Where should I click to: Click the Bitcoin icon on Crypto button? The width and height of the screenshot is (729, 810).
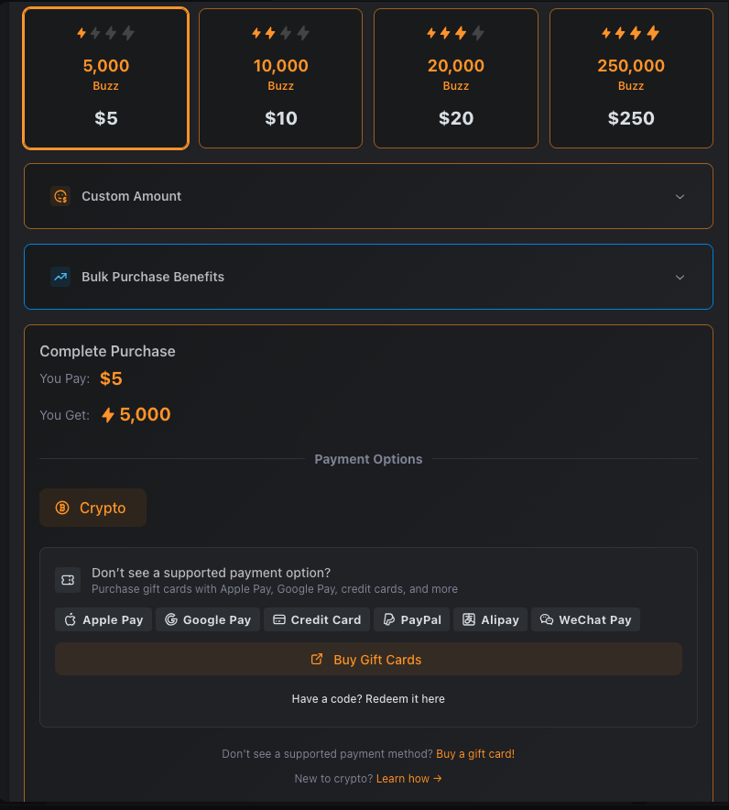tap(62, 508)
